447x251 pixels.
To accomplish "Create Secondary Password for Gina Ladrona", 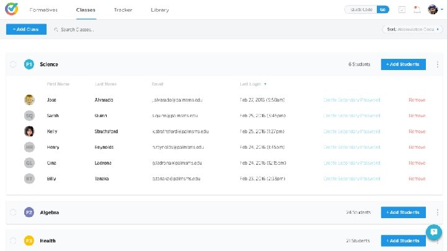I will 351,163.
